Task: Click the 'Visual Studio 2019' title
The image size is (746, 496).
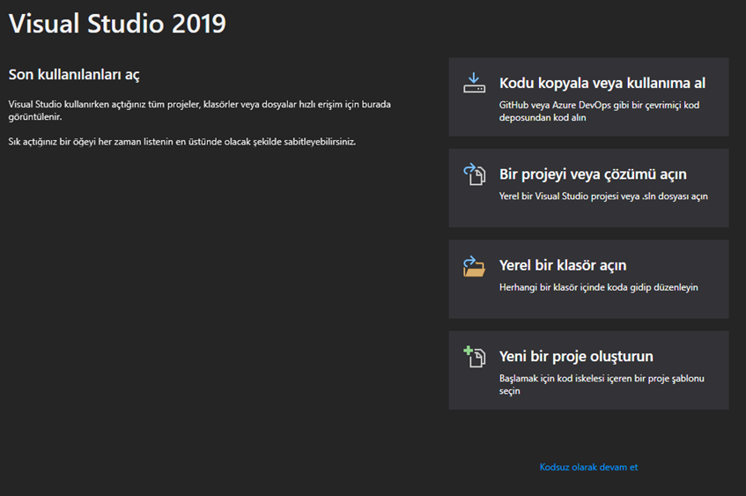Action: point(117,23)
